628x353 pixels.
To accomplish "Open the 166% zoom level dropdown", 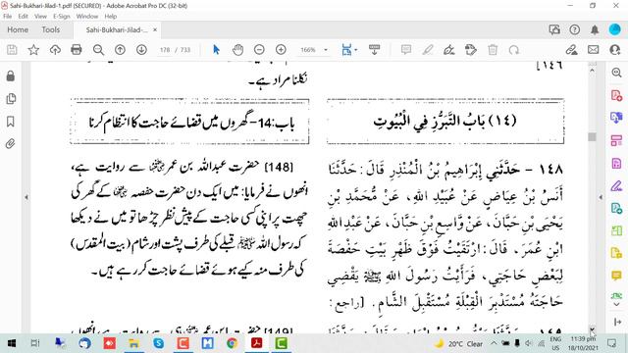I will coord(326,50).
